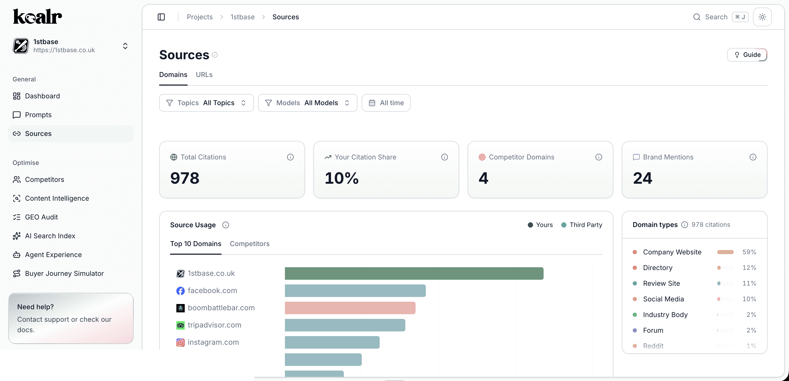789x381 pixels.
Task: Switch to the URLs tab
Action: coord(204,74)
